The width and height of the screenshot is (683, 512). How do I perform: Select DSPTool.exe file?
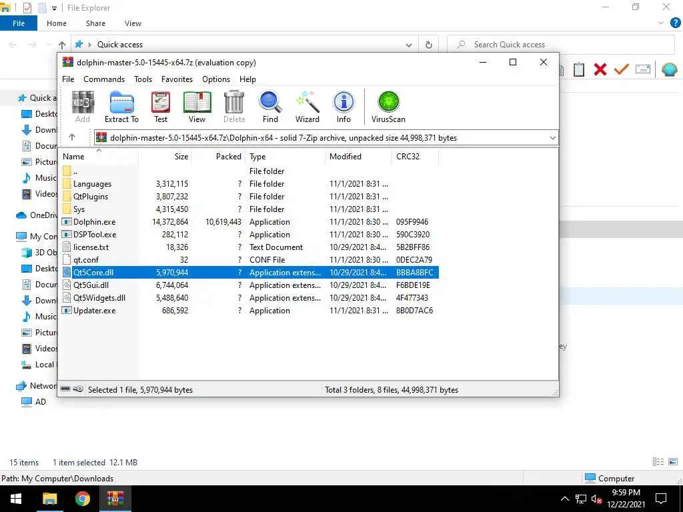(95, 234)
